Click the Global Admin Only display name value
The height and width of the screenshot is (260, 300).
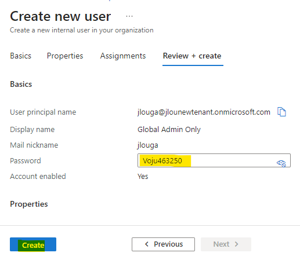coord(169,129)
